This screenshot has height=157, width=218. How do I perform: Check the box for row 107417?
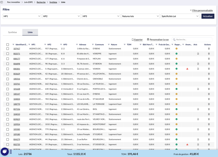tap(8, 49)
